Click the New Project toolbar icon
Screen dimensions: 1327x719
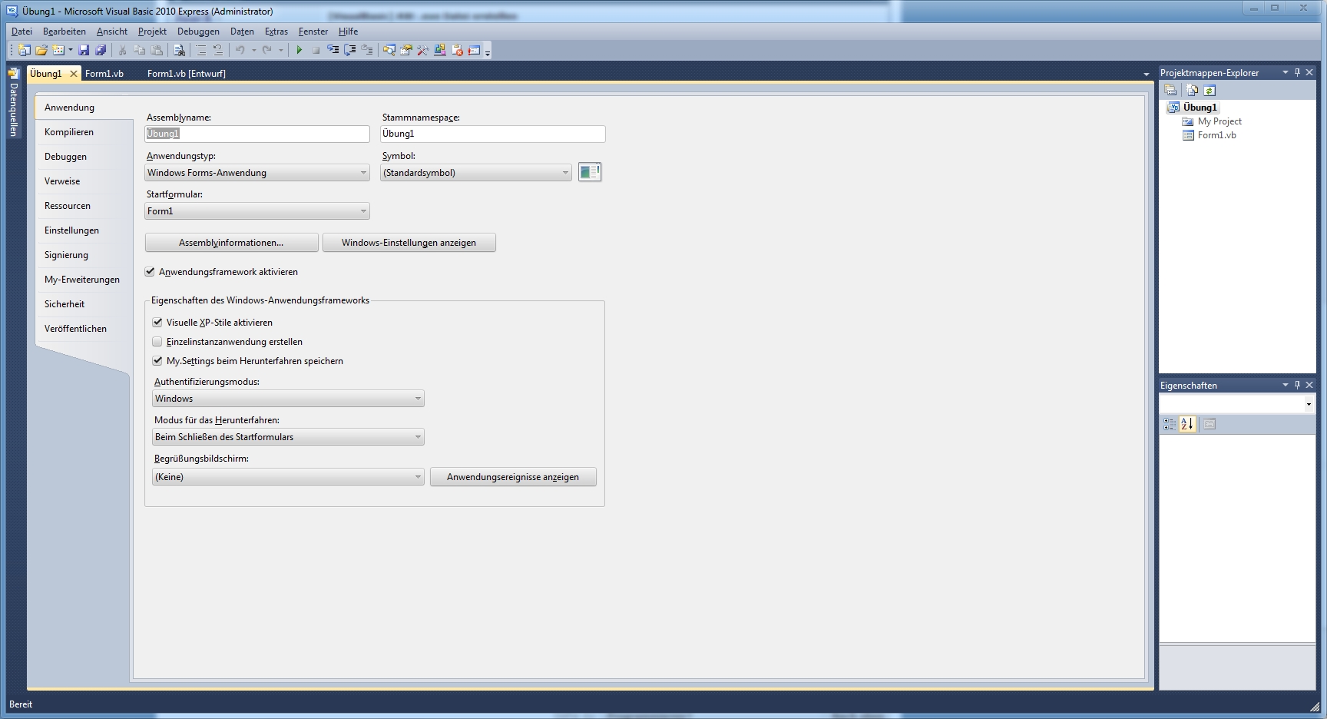[24, 50]
